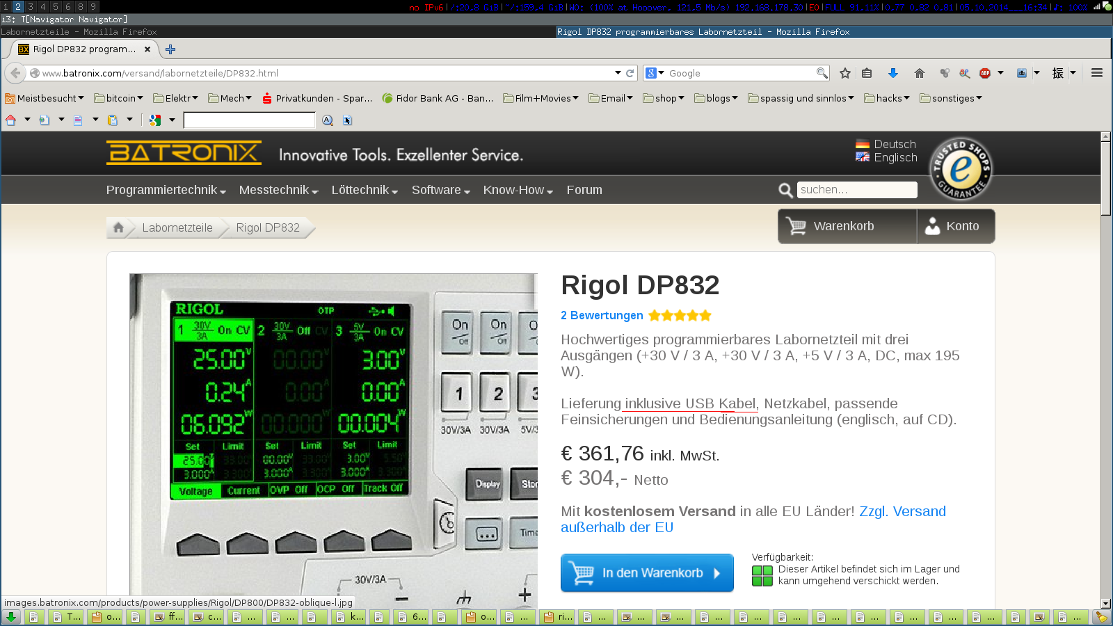Click the magnifier A search button in toolbar
The height and width of the screenshot is (626, 1113).
click(328, 120)
